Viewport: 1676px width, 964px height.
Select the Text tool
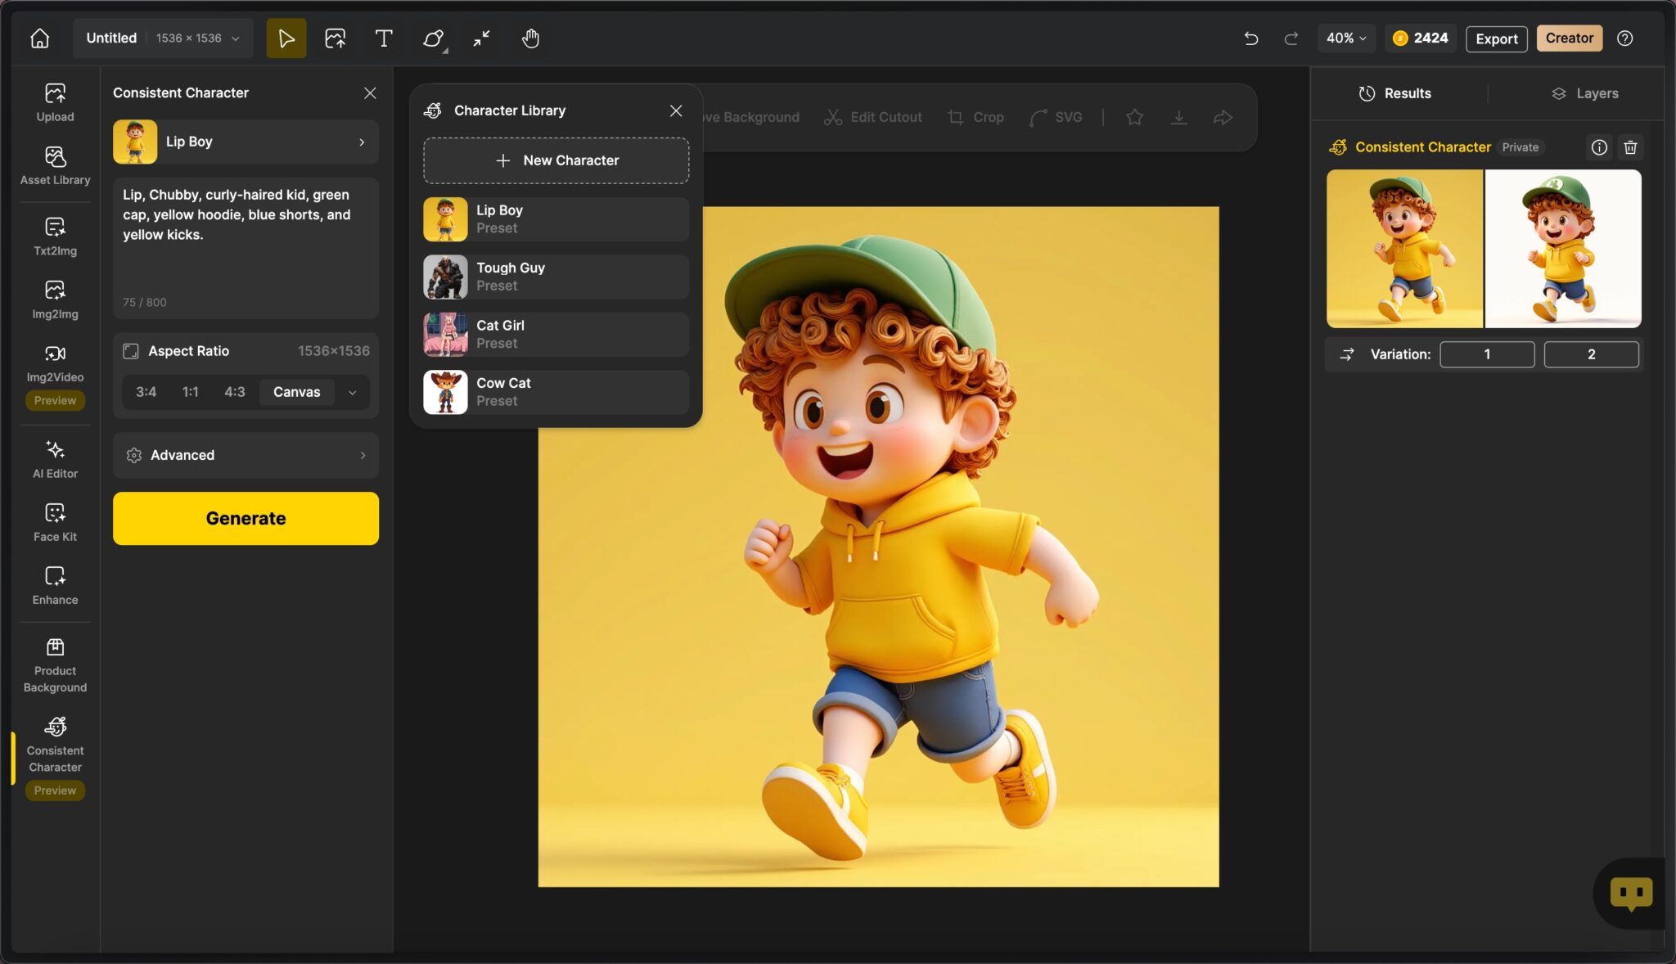tap(382, 38)
